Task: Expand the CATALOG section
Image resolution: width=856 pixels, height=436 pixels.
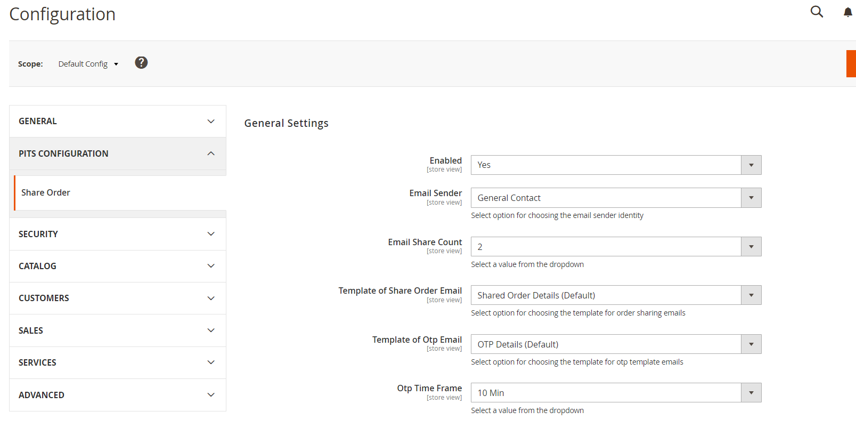Action: pyautogui.click(x=117, y=266)
